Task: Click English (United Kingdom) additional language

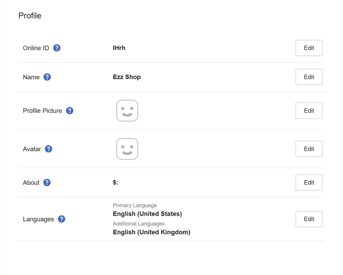Action: coord(151,232)
